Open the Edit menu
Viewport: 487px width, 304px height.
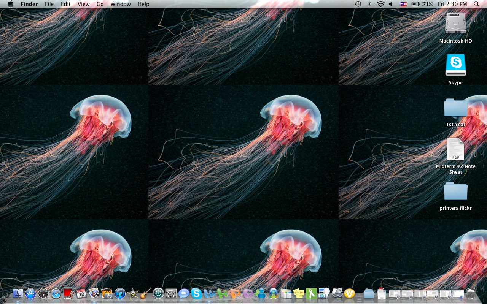tap(66, 4)
